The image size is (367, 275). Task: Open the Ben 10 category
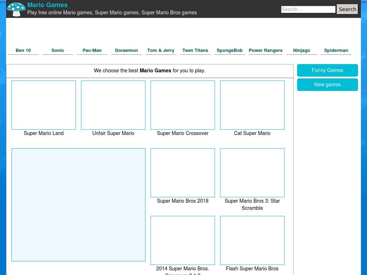[x=23, y=50]
